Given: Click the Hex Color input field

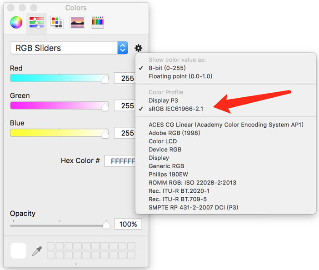Looking at the screenshot, I should tap(120, 161).
